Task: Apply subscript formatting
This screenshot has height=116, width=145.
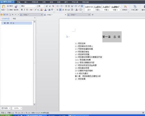Action: 38,10
